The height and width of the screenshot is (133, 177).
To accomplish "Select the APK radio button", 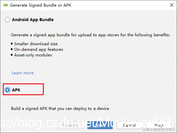I will [8, 90].
